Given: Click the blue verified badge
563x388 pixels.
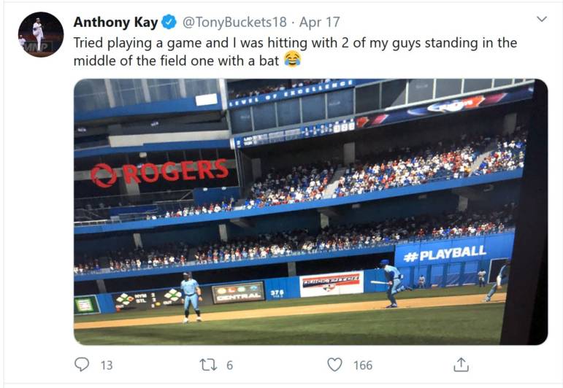Looking at the screenshot, I should tap(169, 23).
